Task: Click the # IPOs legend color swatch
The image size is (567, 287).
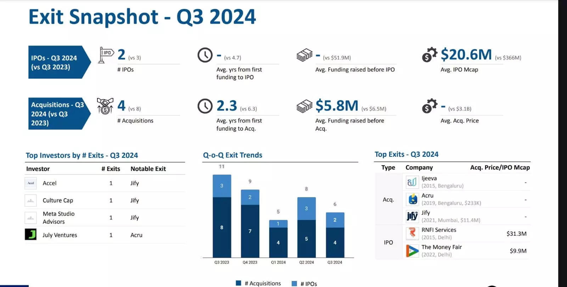Action: coord(294,283)
